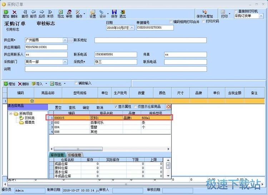Click the 设计 (design) icon
268x195 pixels.
click(x=101, y=12)
